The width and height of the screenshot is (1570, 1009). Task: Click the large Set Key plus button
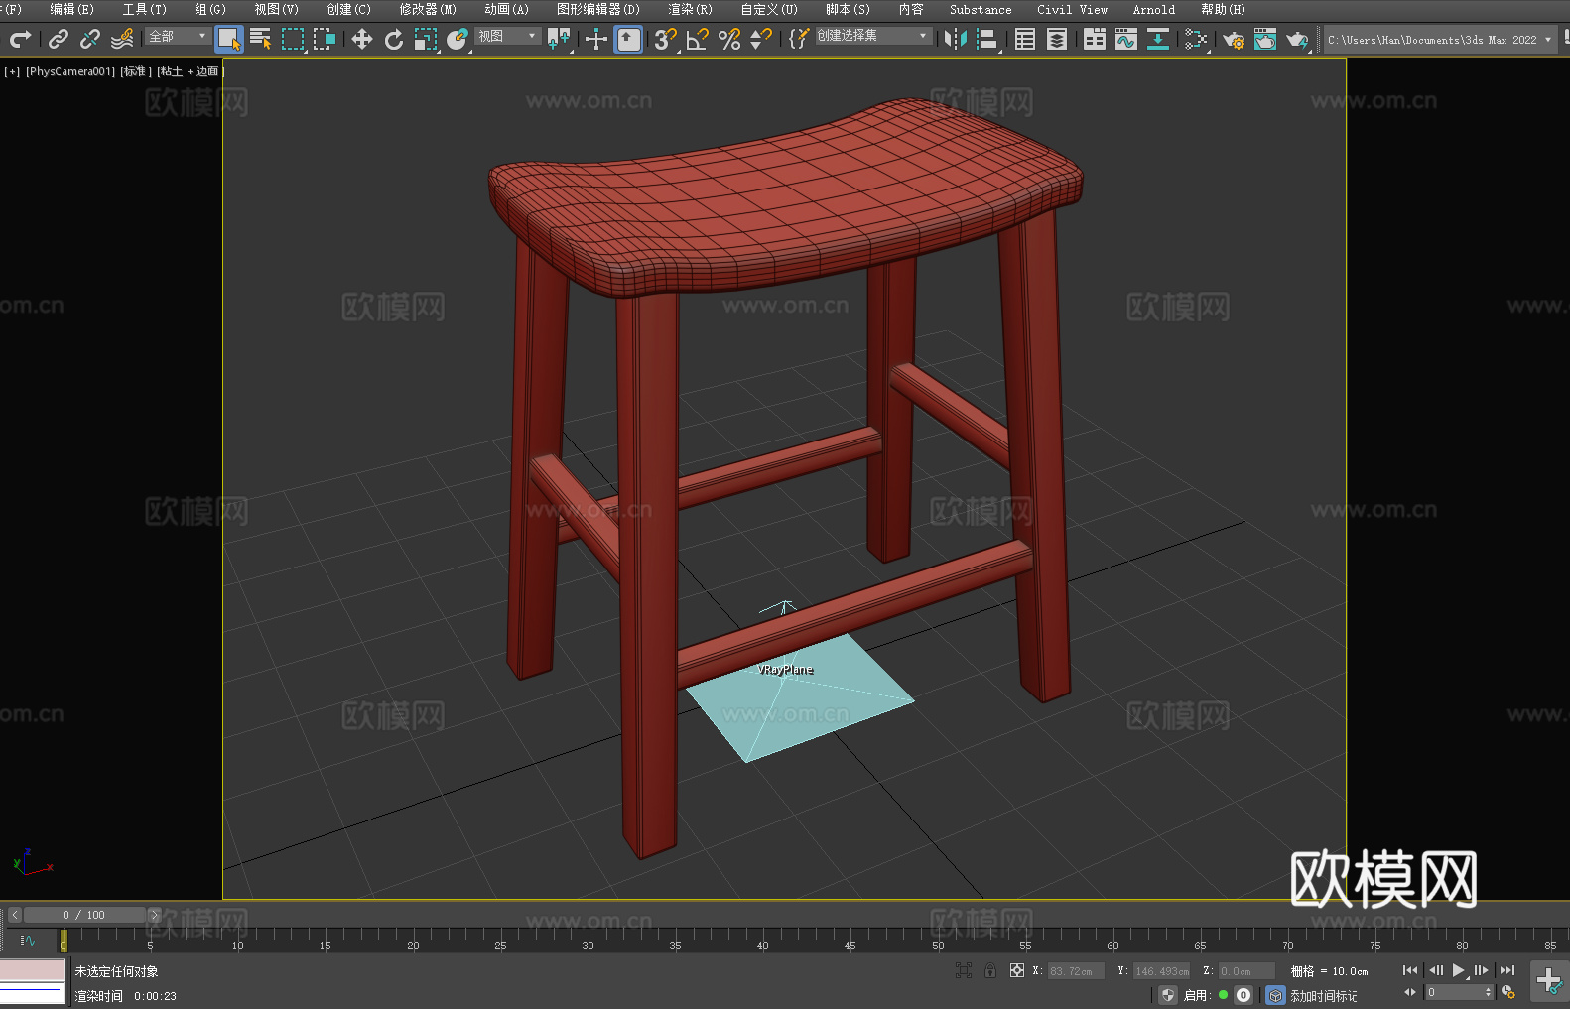[x=1550, y=981]
